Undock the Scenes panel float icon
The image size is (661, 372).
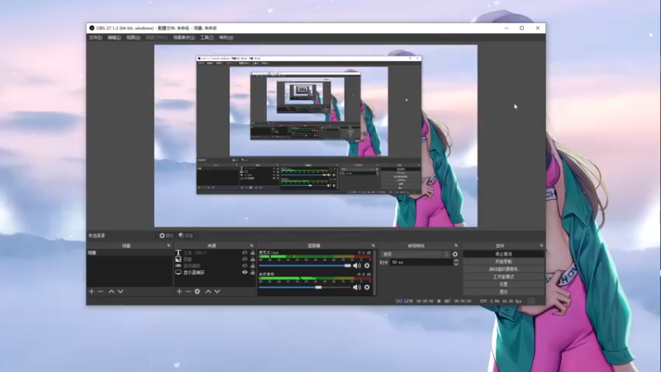pos(169,246)
